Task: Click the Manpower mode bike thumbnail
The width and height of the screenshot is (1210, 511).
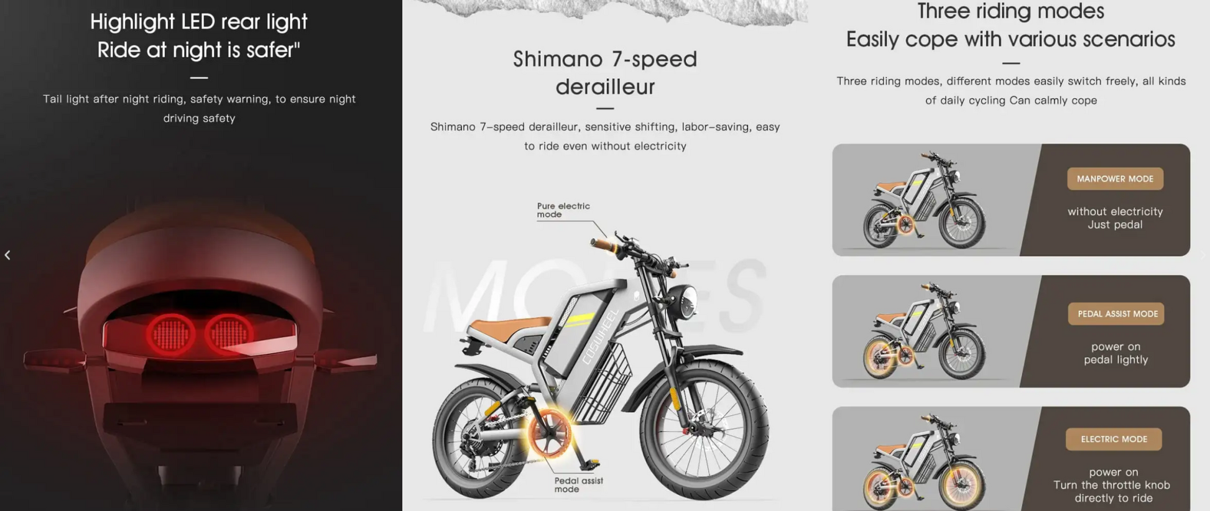Action: pos(924,200)
